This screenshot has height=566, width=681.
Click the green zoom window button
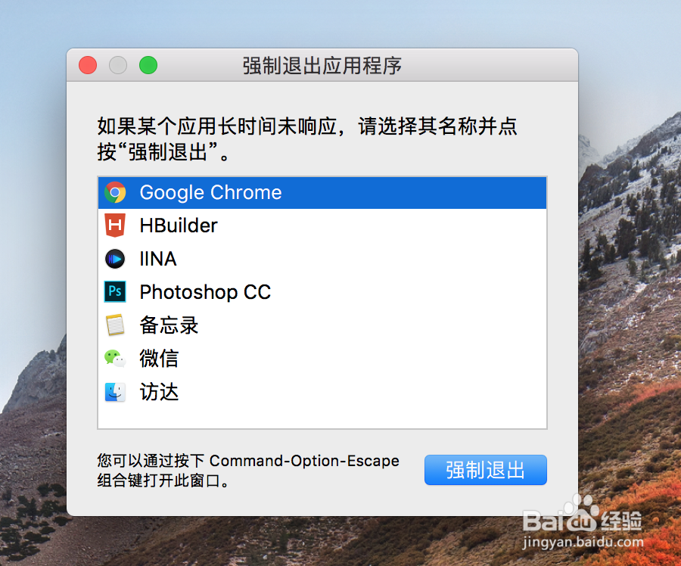[148, 65]
